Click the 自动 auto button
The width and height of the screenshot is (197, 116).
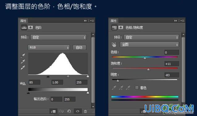79,48
